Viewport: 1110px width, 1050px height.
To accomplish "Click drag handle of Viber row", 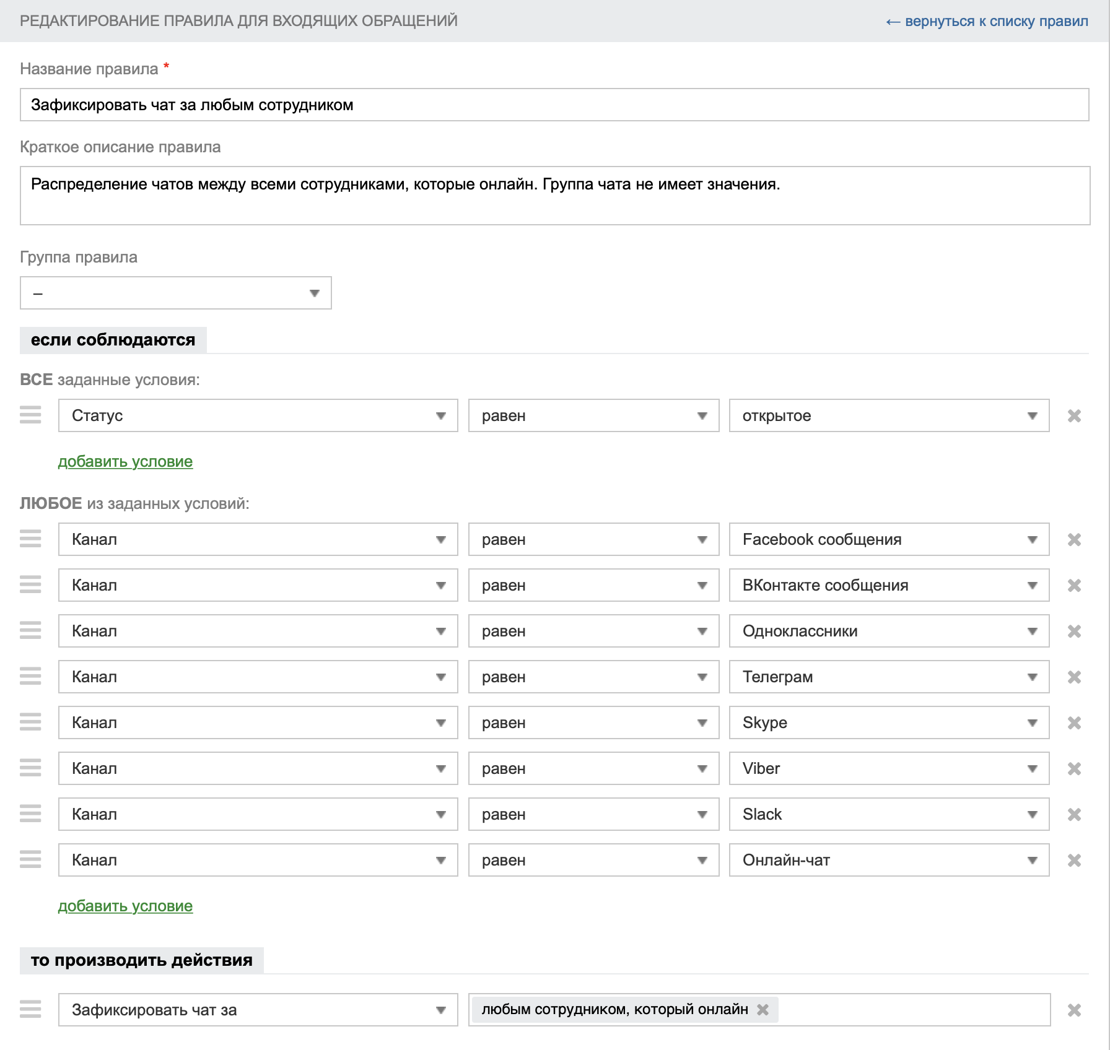I will coord(30,768).
